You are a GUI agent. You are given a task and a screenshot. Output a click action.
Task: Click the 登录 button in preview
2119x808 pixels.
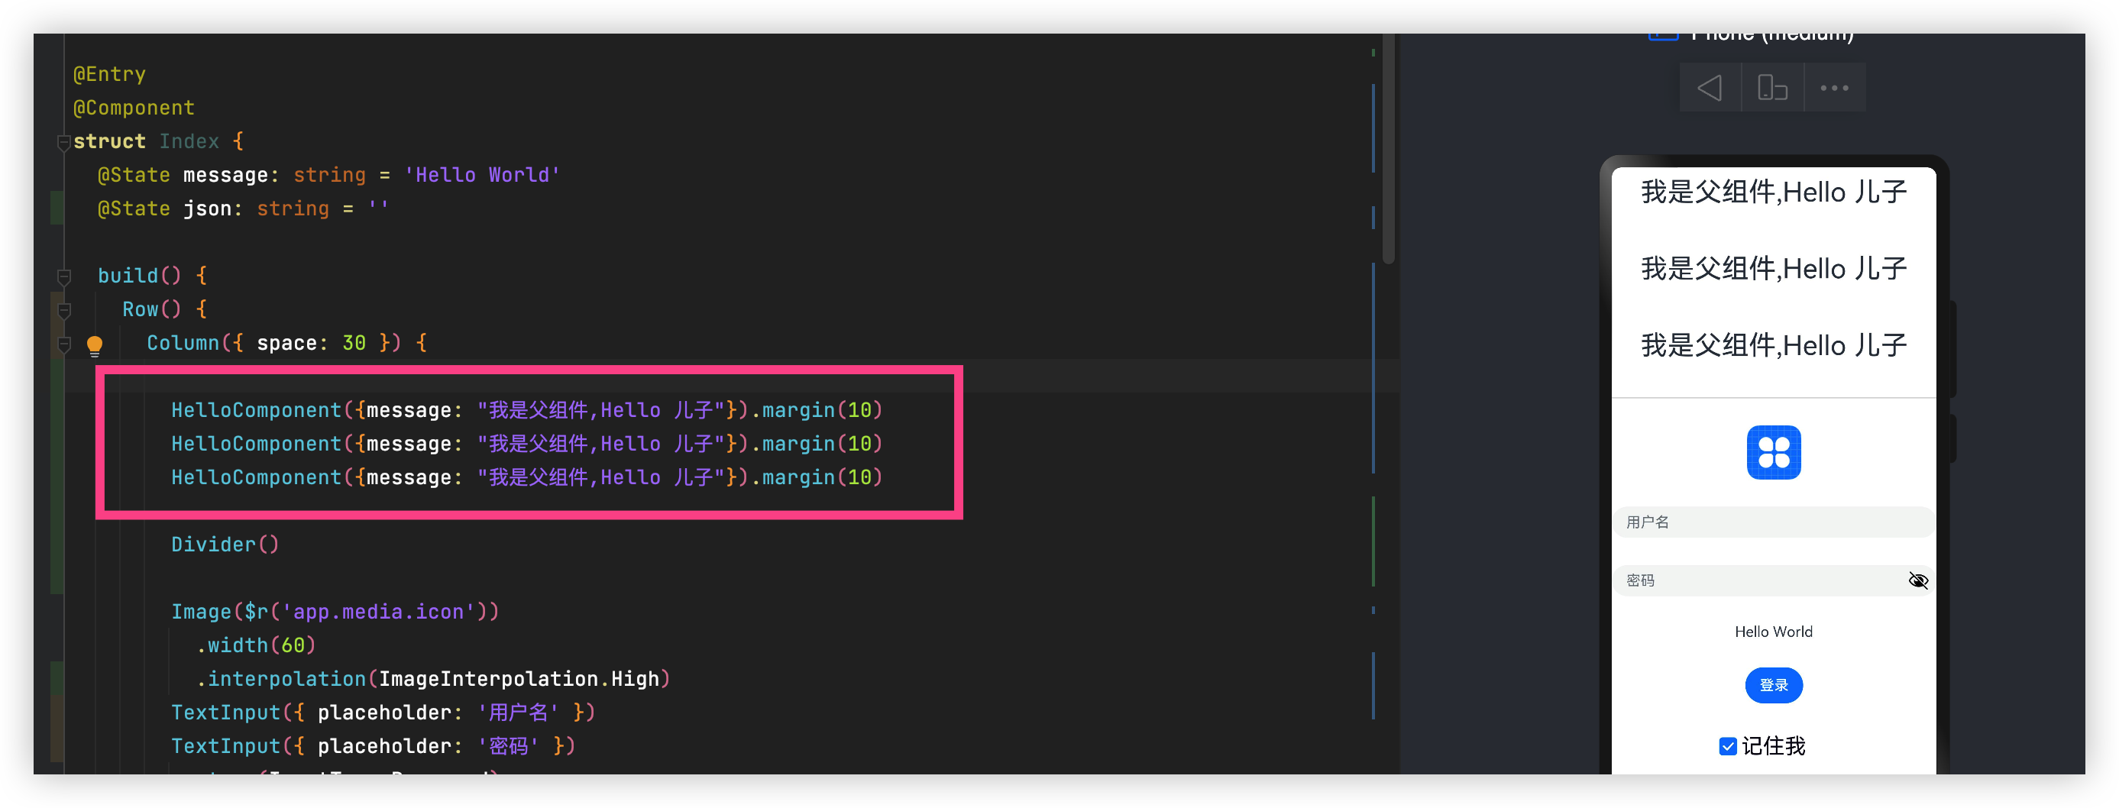coord(1773,685)
